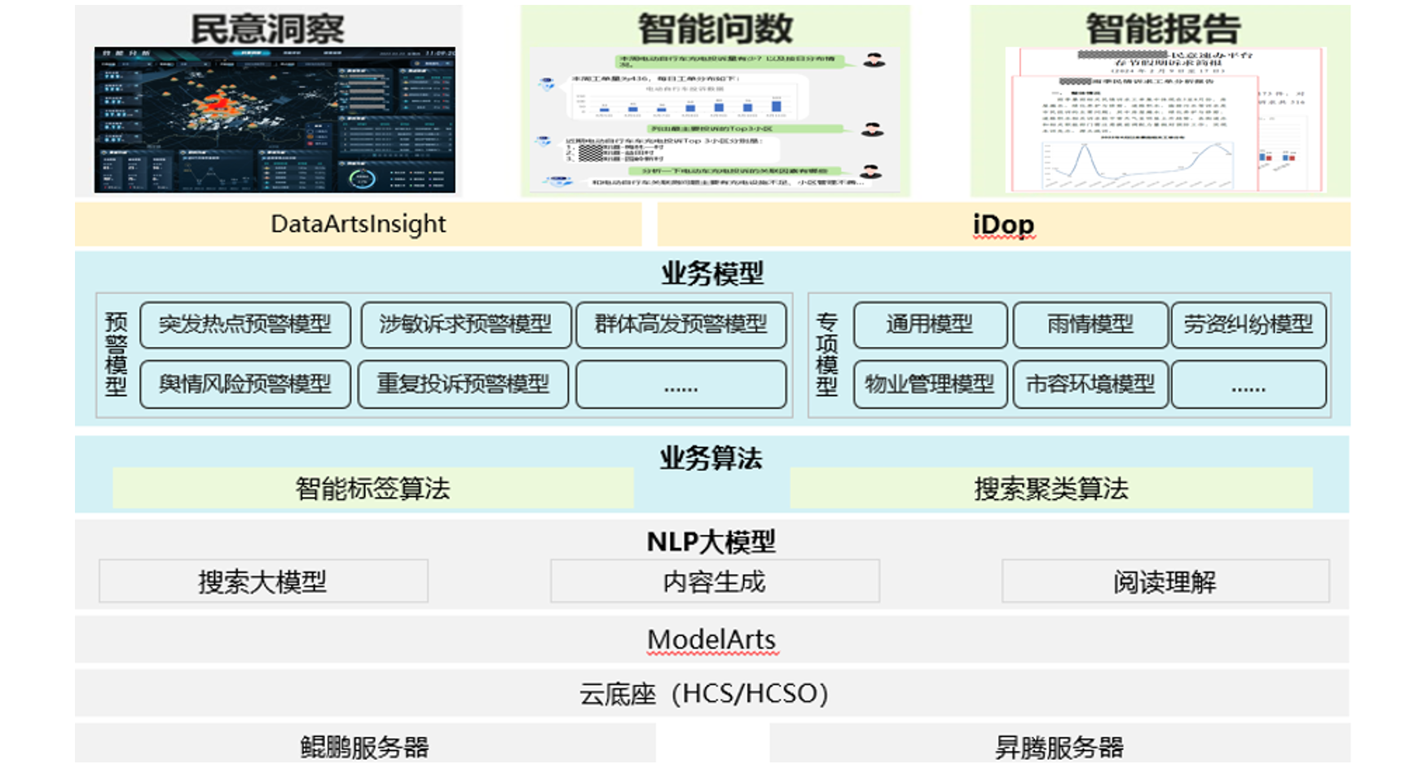
Task: Select the iDop platform bar
Action: [1003, 224]
